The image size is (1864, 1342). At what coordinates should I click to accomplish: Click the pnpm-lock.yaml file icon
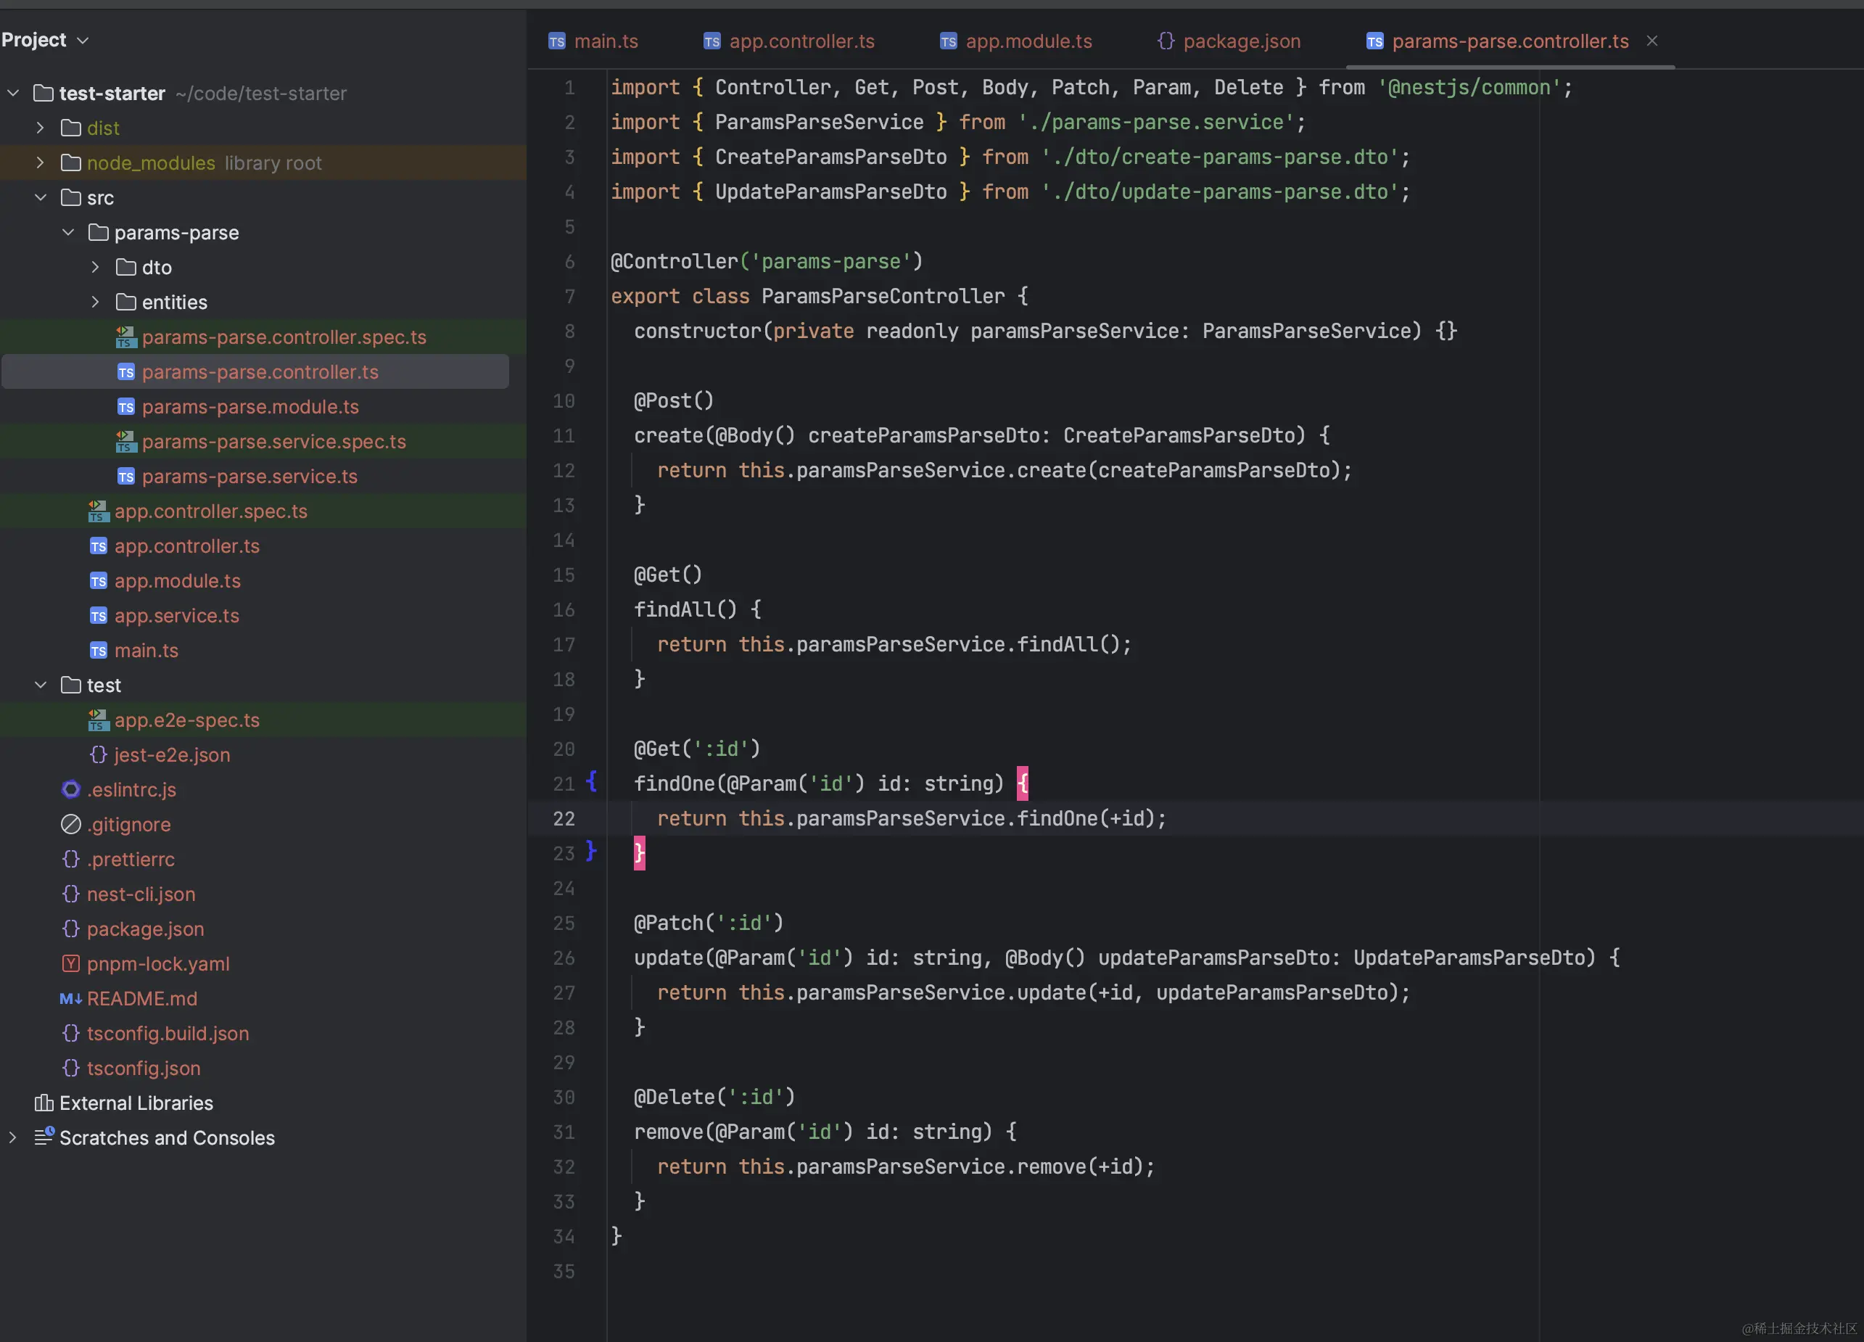72,964
